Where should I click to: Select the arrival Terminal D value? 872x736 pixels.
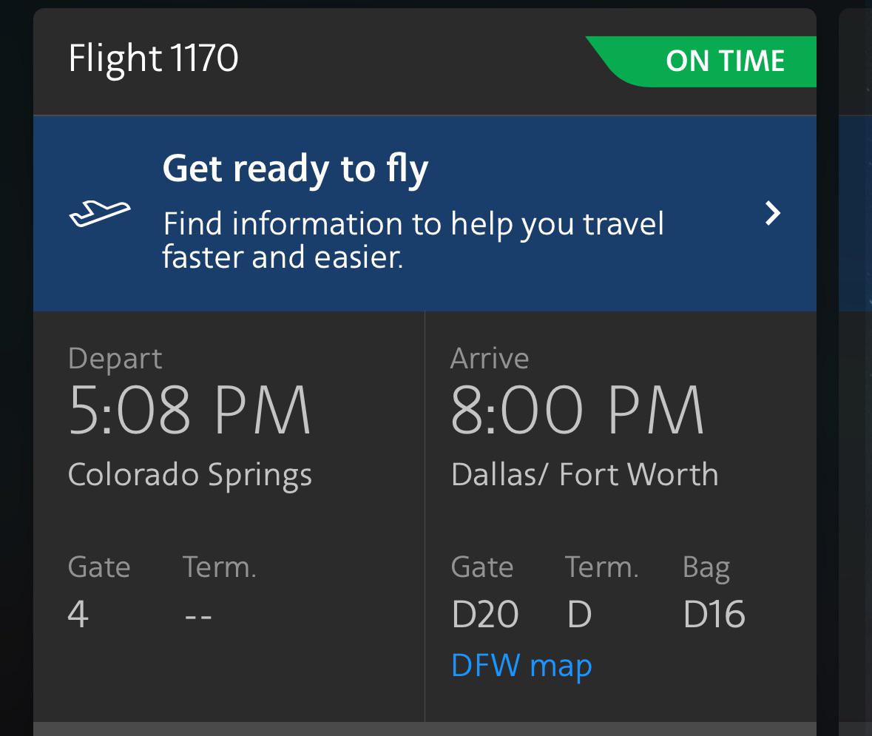pyautogui.click(x=579, y=613)
